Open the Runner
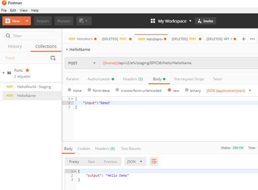Viewport: 258px width, 190px height. click(x=64, y=21)
